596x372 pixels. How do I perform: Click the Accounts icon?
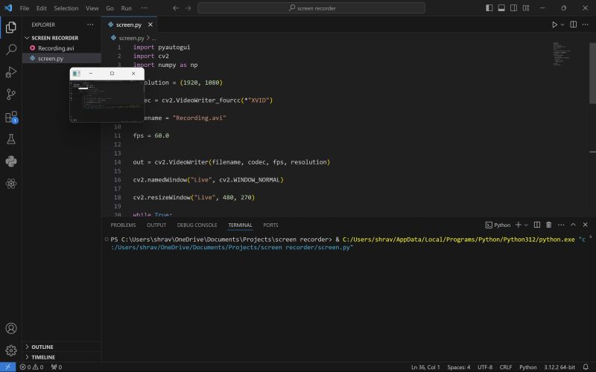[x=11, y=328]
